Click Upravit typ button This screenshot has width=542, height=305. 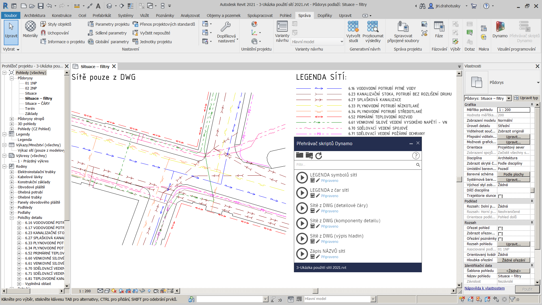526,98
